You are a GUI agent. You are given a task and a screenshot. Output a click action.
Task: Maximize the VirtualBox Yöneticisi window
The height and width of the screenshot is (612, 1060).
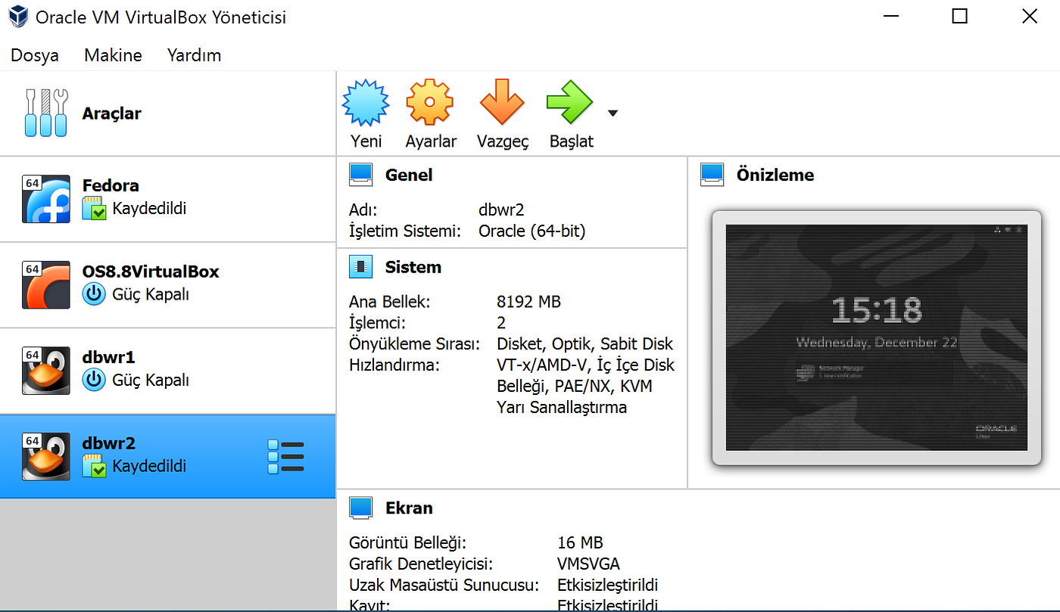(959, 17)
